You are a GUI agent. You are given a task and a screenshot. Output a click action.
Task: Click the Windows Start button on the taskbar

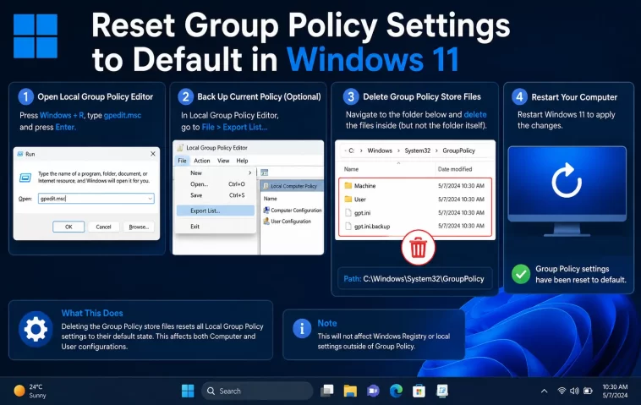click(188, 391)
